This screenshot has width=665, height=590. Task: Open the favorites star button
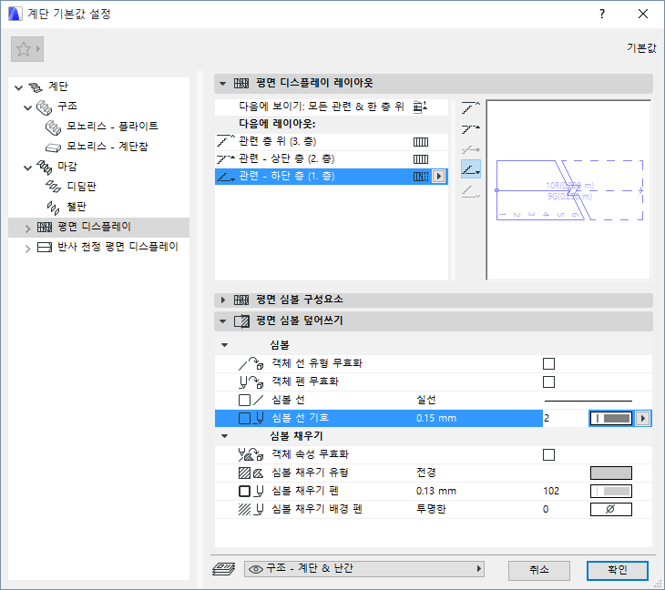click(x=27, y=49)
